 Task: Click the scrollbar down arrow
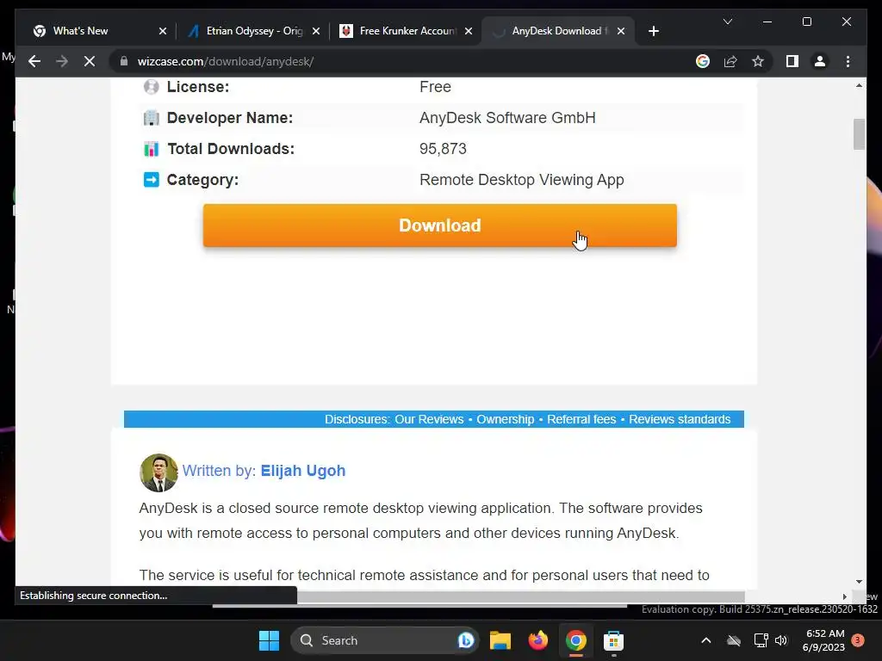(859, 582)
